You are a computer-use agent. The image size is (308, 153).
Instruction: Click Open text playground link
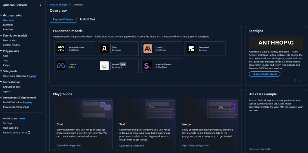132,146
